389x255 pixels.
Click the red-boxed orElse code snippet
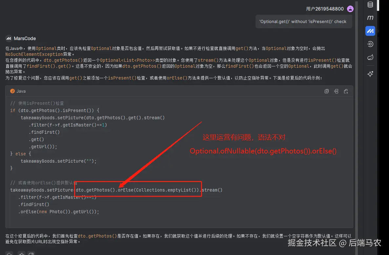(138, 190)
